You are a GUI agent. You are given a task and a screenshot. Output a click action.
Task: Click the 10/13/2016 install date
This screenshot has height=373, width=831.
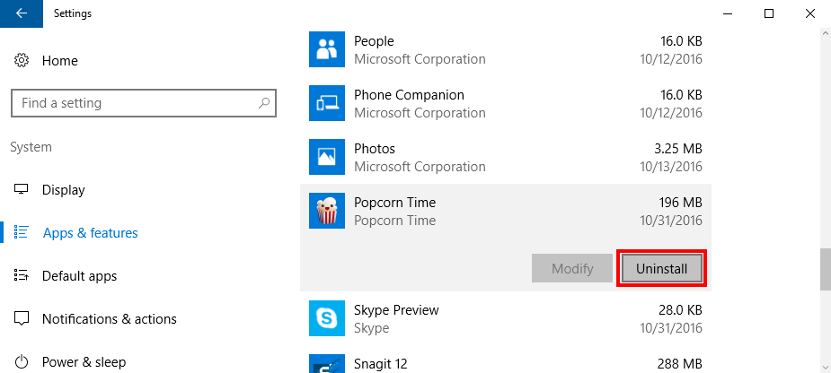671,167
